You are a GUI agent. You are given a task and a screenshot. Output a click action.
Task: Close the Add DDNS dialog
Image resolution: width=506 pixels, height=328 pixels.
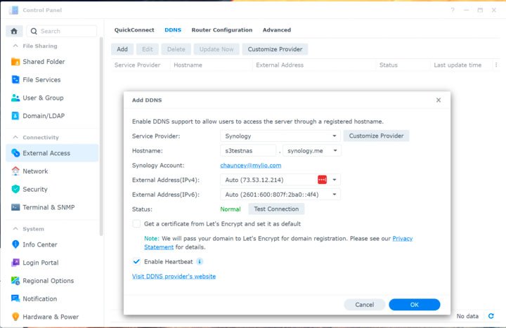439,100
